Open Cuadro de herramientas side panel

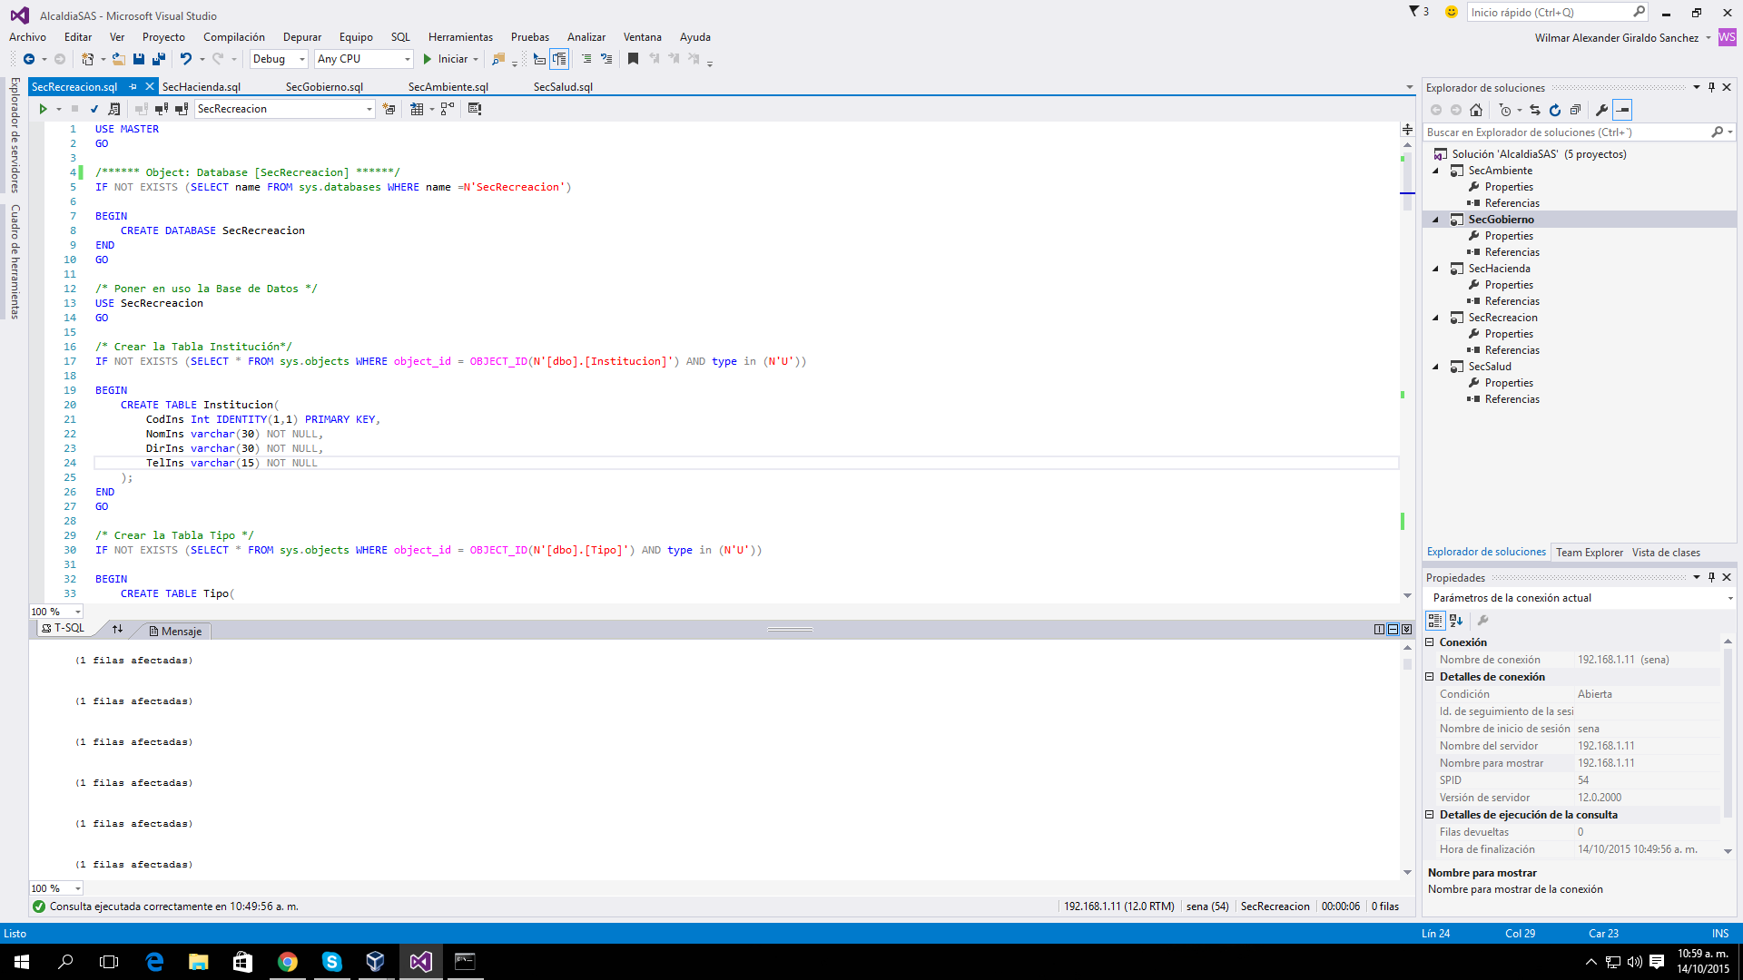(15, 260)
